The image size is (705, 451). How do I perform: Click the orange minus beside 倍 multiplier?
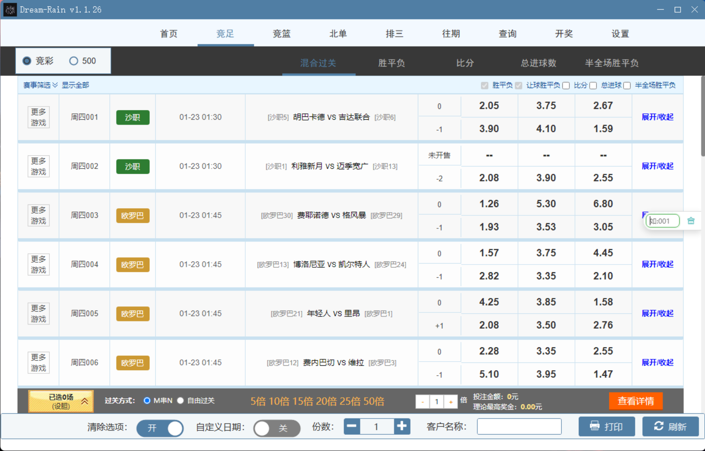pyautogui.click(x=422, y=401)
